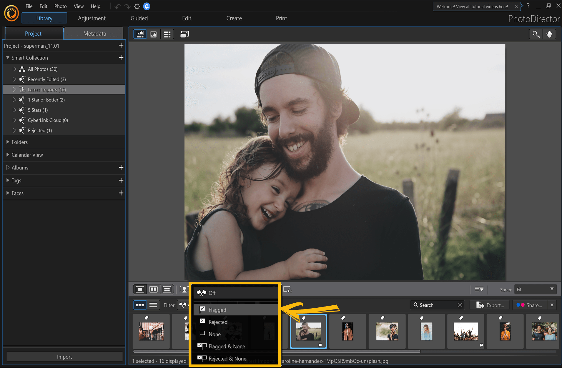Expand the Folders section
This screenshot has width=562, height=368.
coord(20,142)
